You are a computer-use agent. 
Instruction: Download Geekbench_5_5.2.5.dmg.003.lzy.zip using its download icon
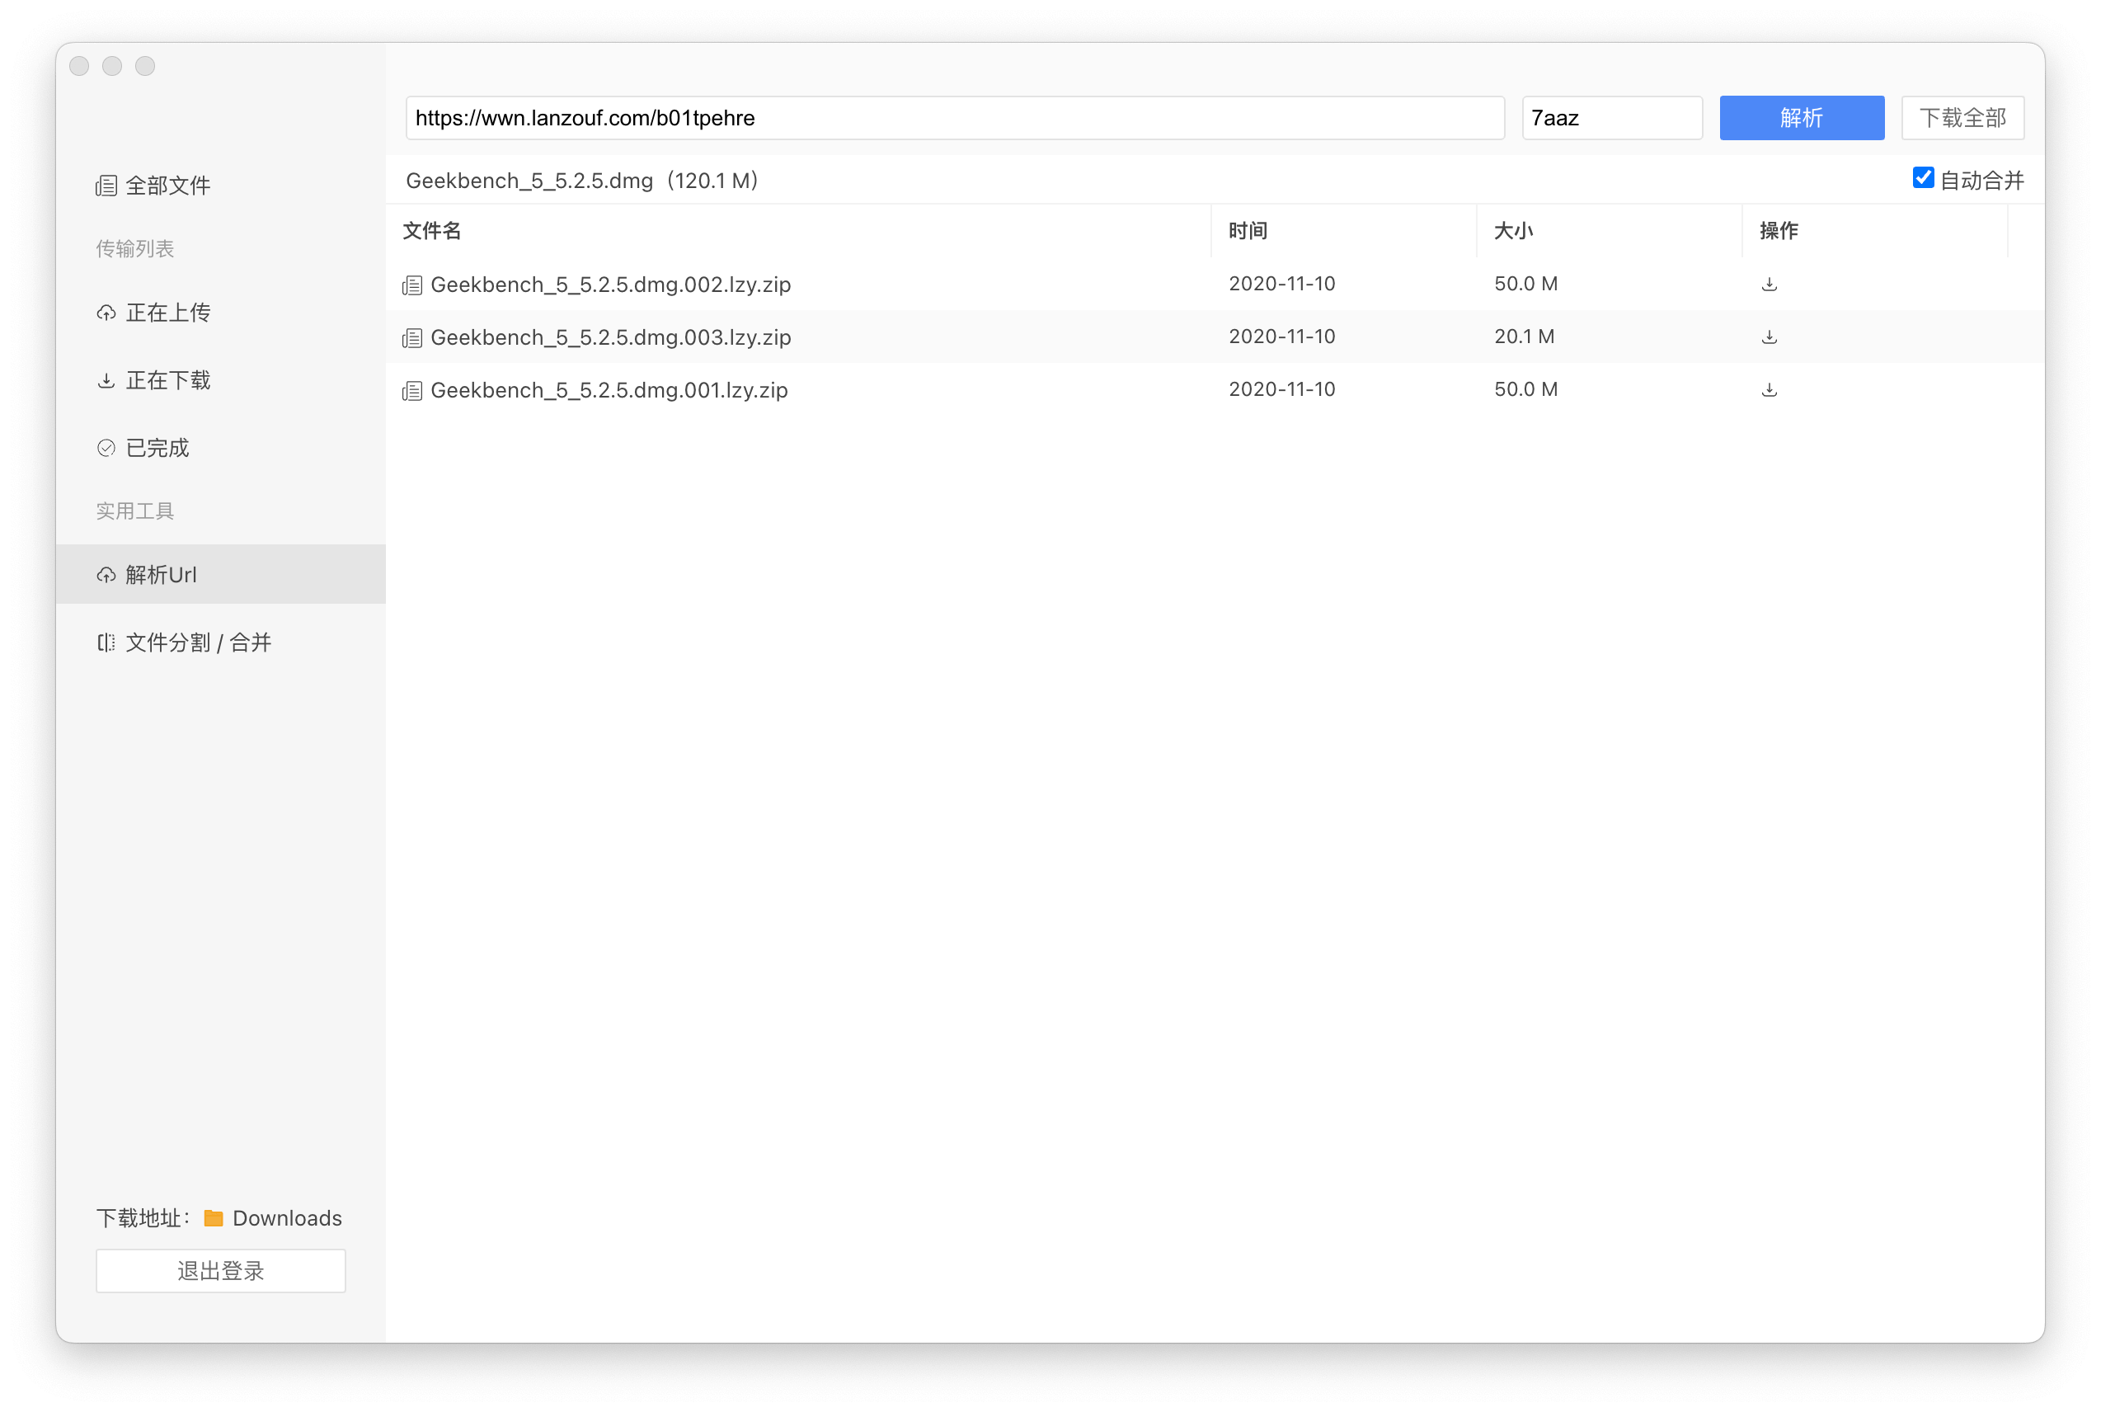[1769, 337]
